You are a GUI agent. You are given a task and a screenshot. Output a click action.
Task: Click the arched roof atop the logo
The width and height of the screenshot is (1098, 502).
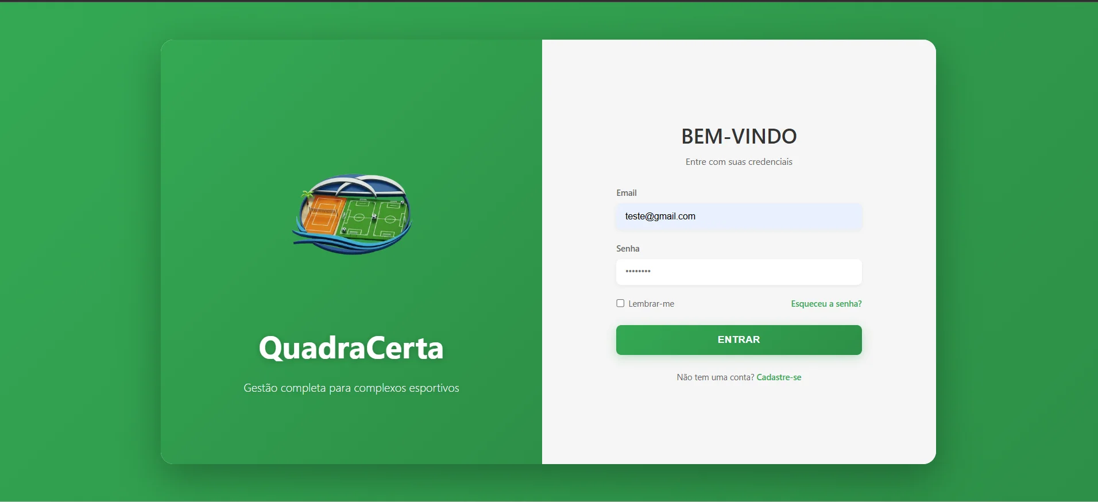click(359, 185)
